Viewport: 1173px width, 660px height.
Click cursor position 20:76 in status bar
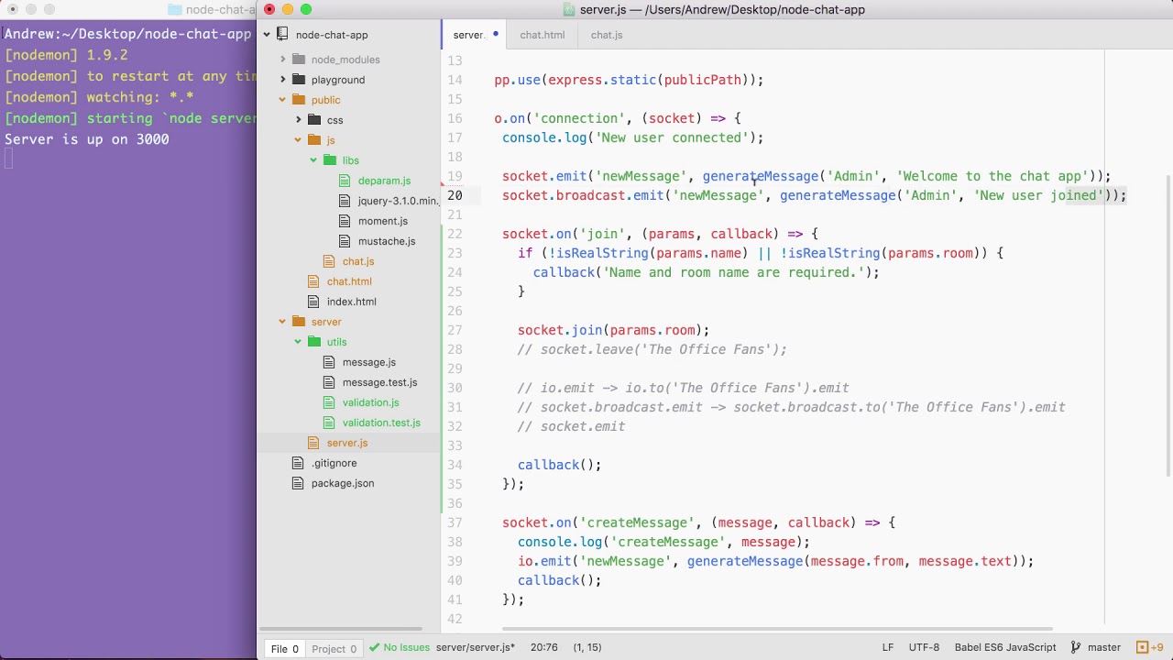click(x=543, y=647)
